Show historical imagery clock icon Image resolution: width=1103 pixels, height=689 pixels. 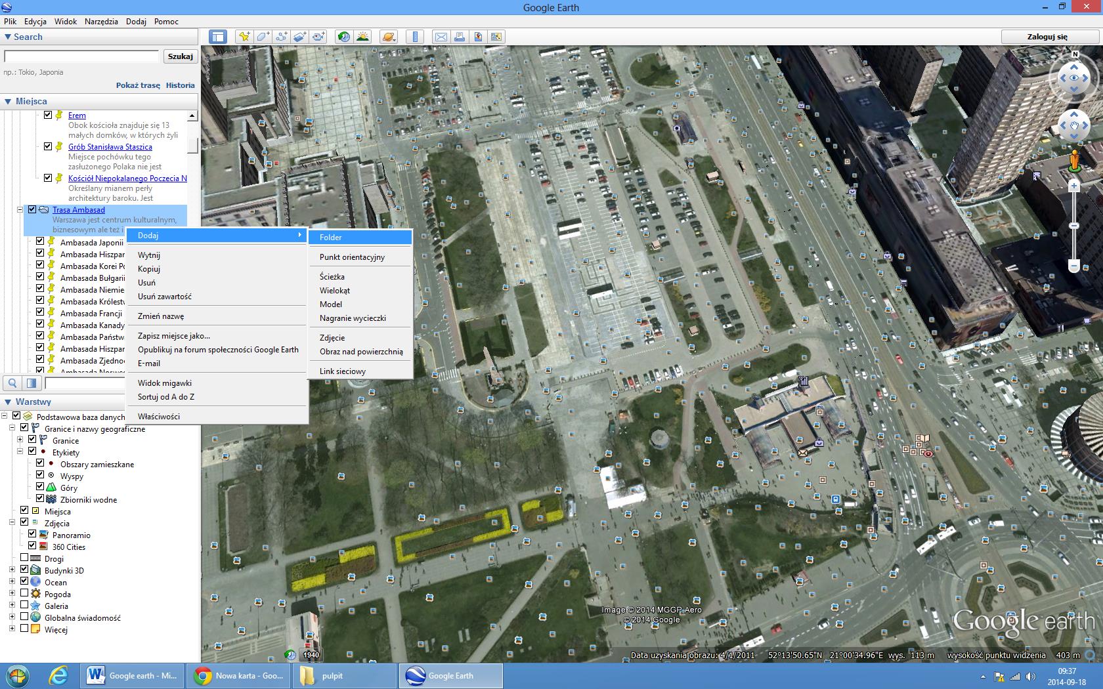tap(344, 37)
